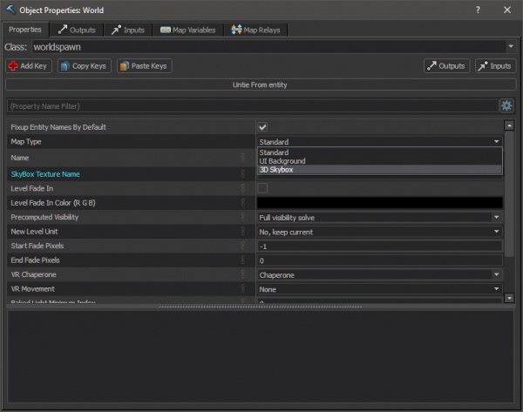The height and width of the screenshot is (412, 523).
Task: Click the Property Name Filter field
Action: click(253, 106)
